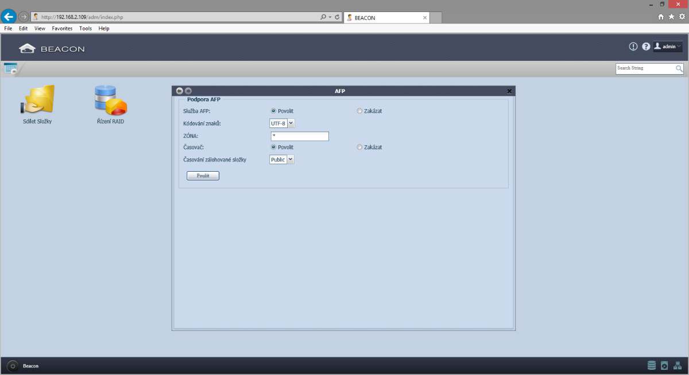Viewport: 689px width, 375px height.
Task: Open the help question mark icon
Action: pyautogui.click(x=646, y=47)
